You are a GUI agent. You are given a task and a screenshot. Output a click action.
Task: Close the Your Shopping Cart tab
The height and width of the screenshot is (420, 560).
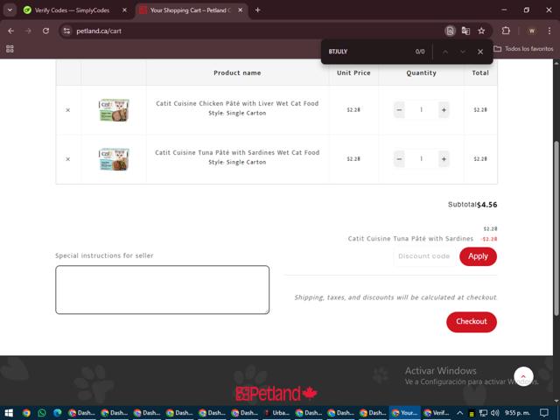coord(241,10)
